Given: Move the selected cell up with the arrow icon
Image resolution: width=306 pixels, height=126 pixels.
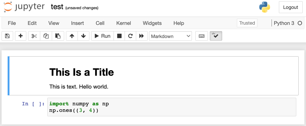Looking at the screenshot, I should [72, 36].
